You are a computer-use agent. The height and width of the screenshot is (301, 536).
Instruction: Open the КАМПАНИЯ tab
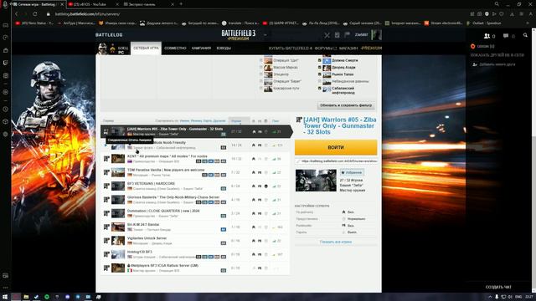(x=201, y=48)
